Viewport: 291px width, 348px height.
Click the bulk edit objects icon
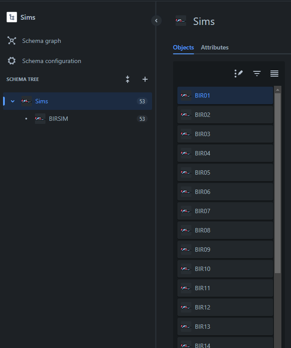239,73
